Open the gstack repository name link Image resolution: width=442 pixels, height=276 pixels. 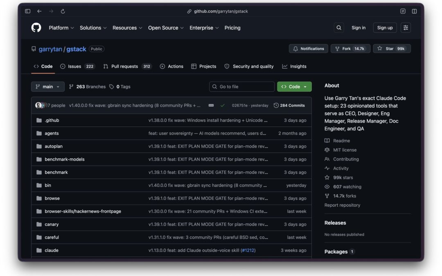pos(76,49)
